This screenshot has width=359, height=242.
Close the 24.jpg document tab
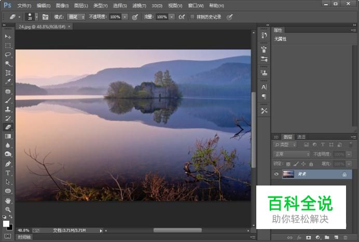(x=69, y=26)
